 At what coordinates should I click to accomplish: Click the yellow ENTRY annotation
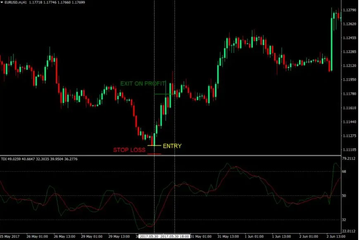173,145
